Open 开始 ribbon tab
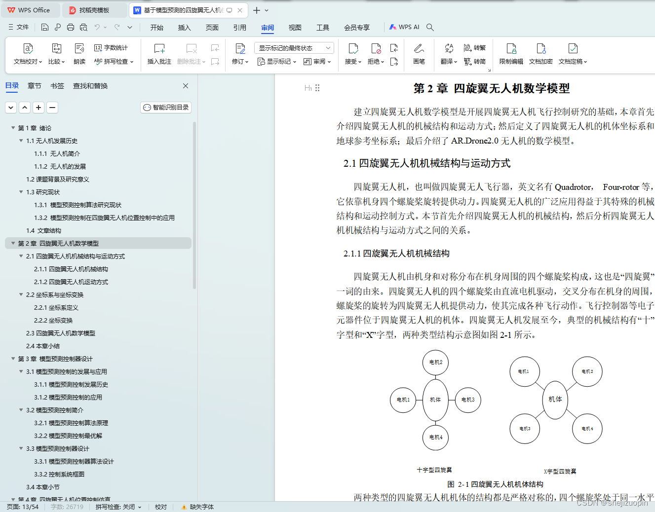 click(157, 28)
